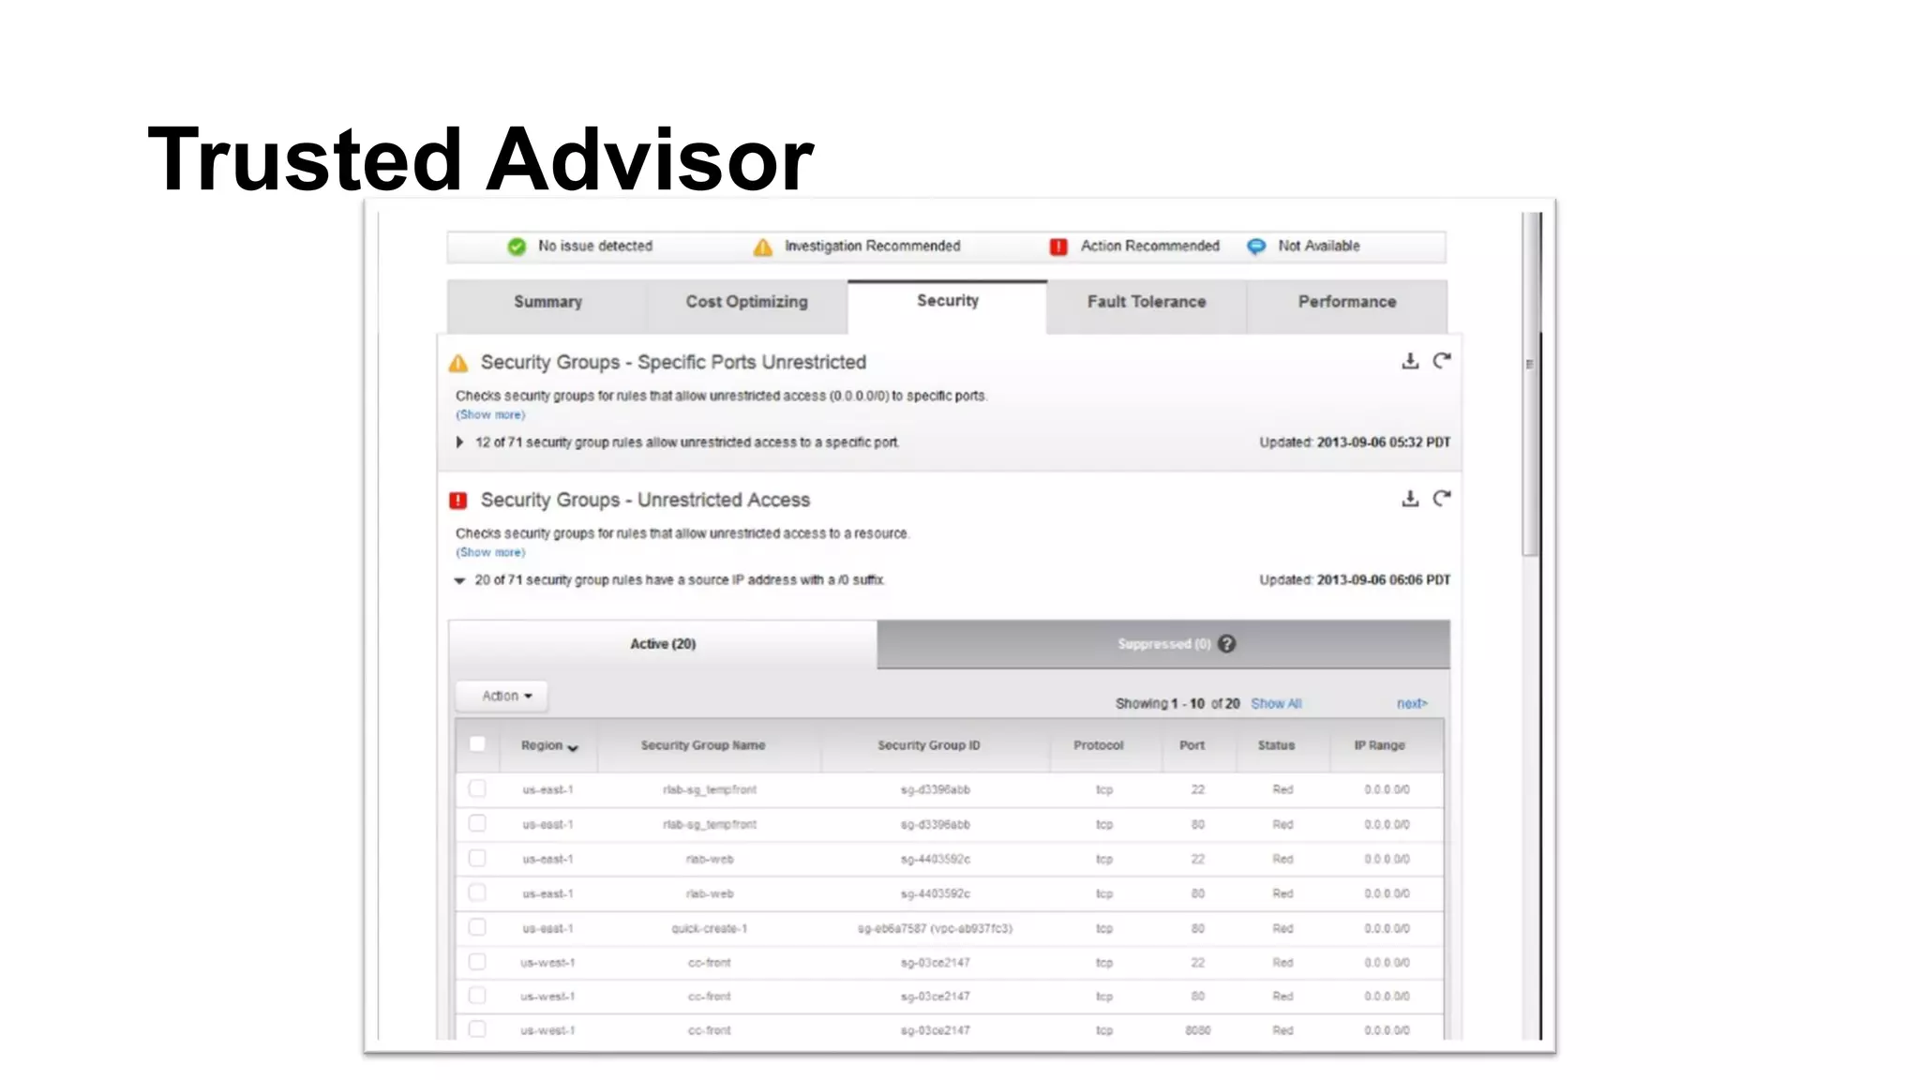Tick the checkbox for quick-create-1 row

(x=477, y=927)
